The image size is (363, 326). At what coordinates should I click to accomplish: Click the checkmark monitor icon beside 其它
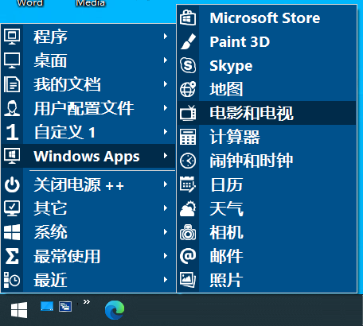[x=12, y=208]
